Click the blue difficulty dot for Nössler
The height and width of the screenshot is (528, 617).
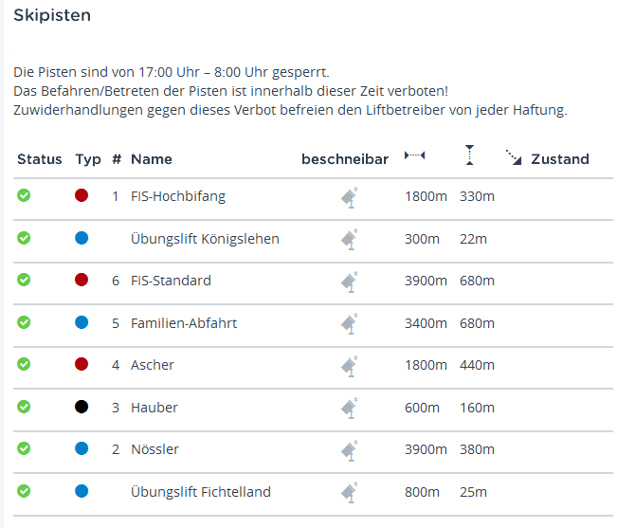(x=82, y=449)
